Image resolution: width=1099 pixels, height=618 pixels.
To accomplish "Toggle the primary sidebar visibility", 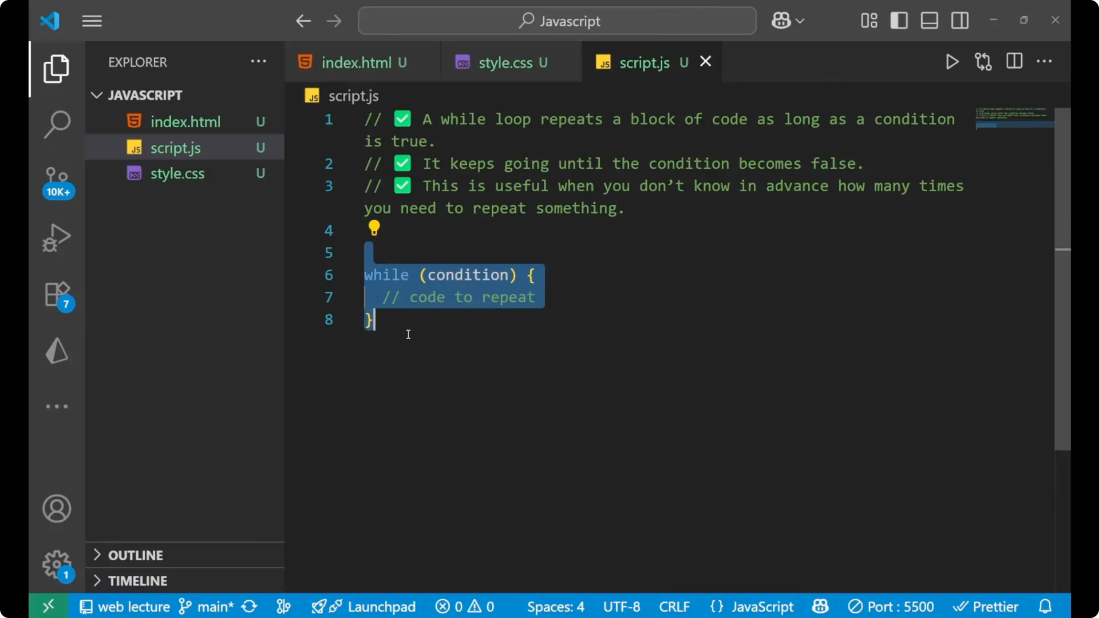I will click(x=899, y=20).
